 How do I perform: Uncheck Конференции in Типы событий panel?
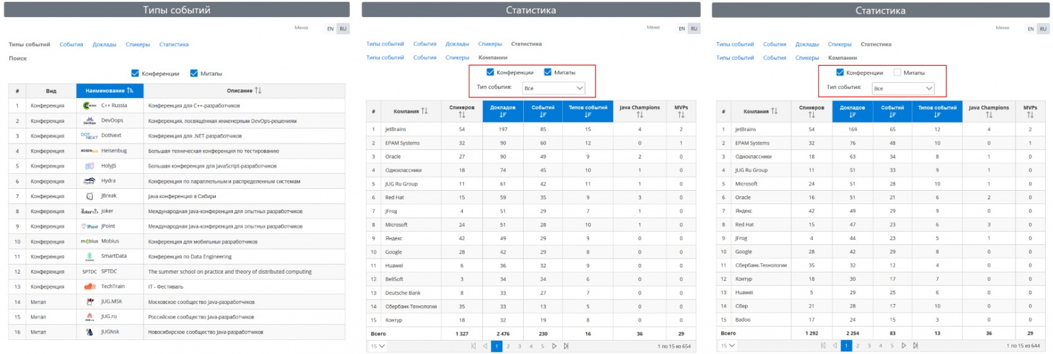tap(135, 73)
